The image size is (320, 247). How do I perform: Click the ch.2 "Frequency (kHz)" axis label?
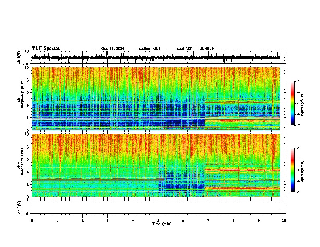tap(22, 161)
